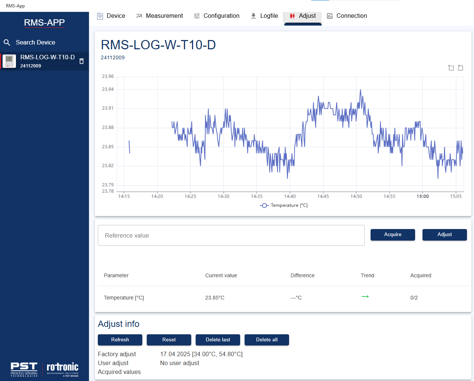Select RMS-LOG-W-T10-D in the device list
This screenshot has height=381, width=474.
pyautogui.click(x=44, y=61)
